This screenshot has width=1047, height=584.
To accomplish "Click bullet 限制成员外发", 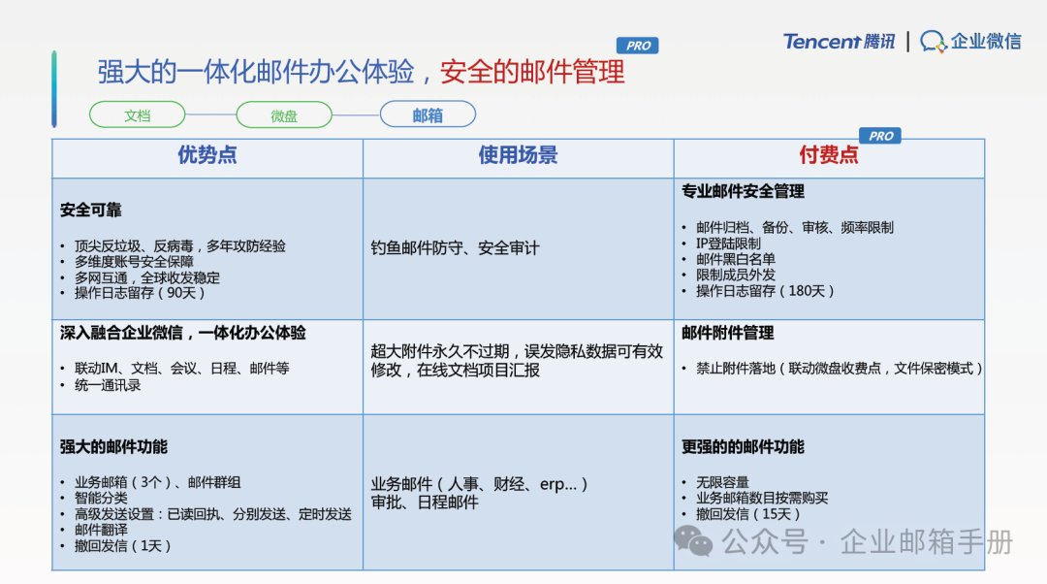I will 735,275.
